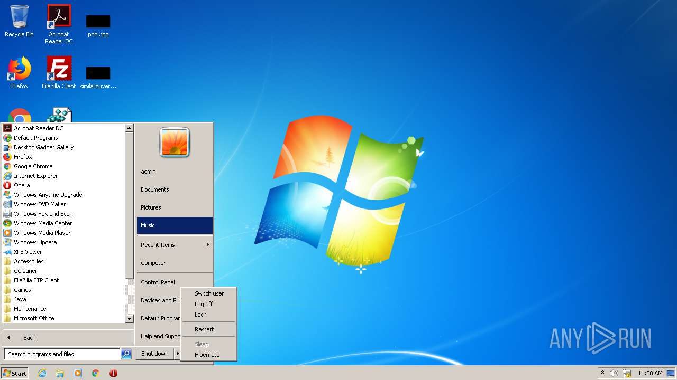This screenshot has width=677, height=380.
Task: Open Recent Items submenu
Action: coord(175,245)
